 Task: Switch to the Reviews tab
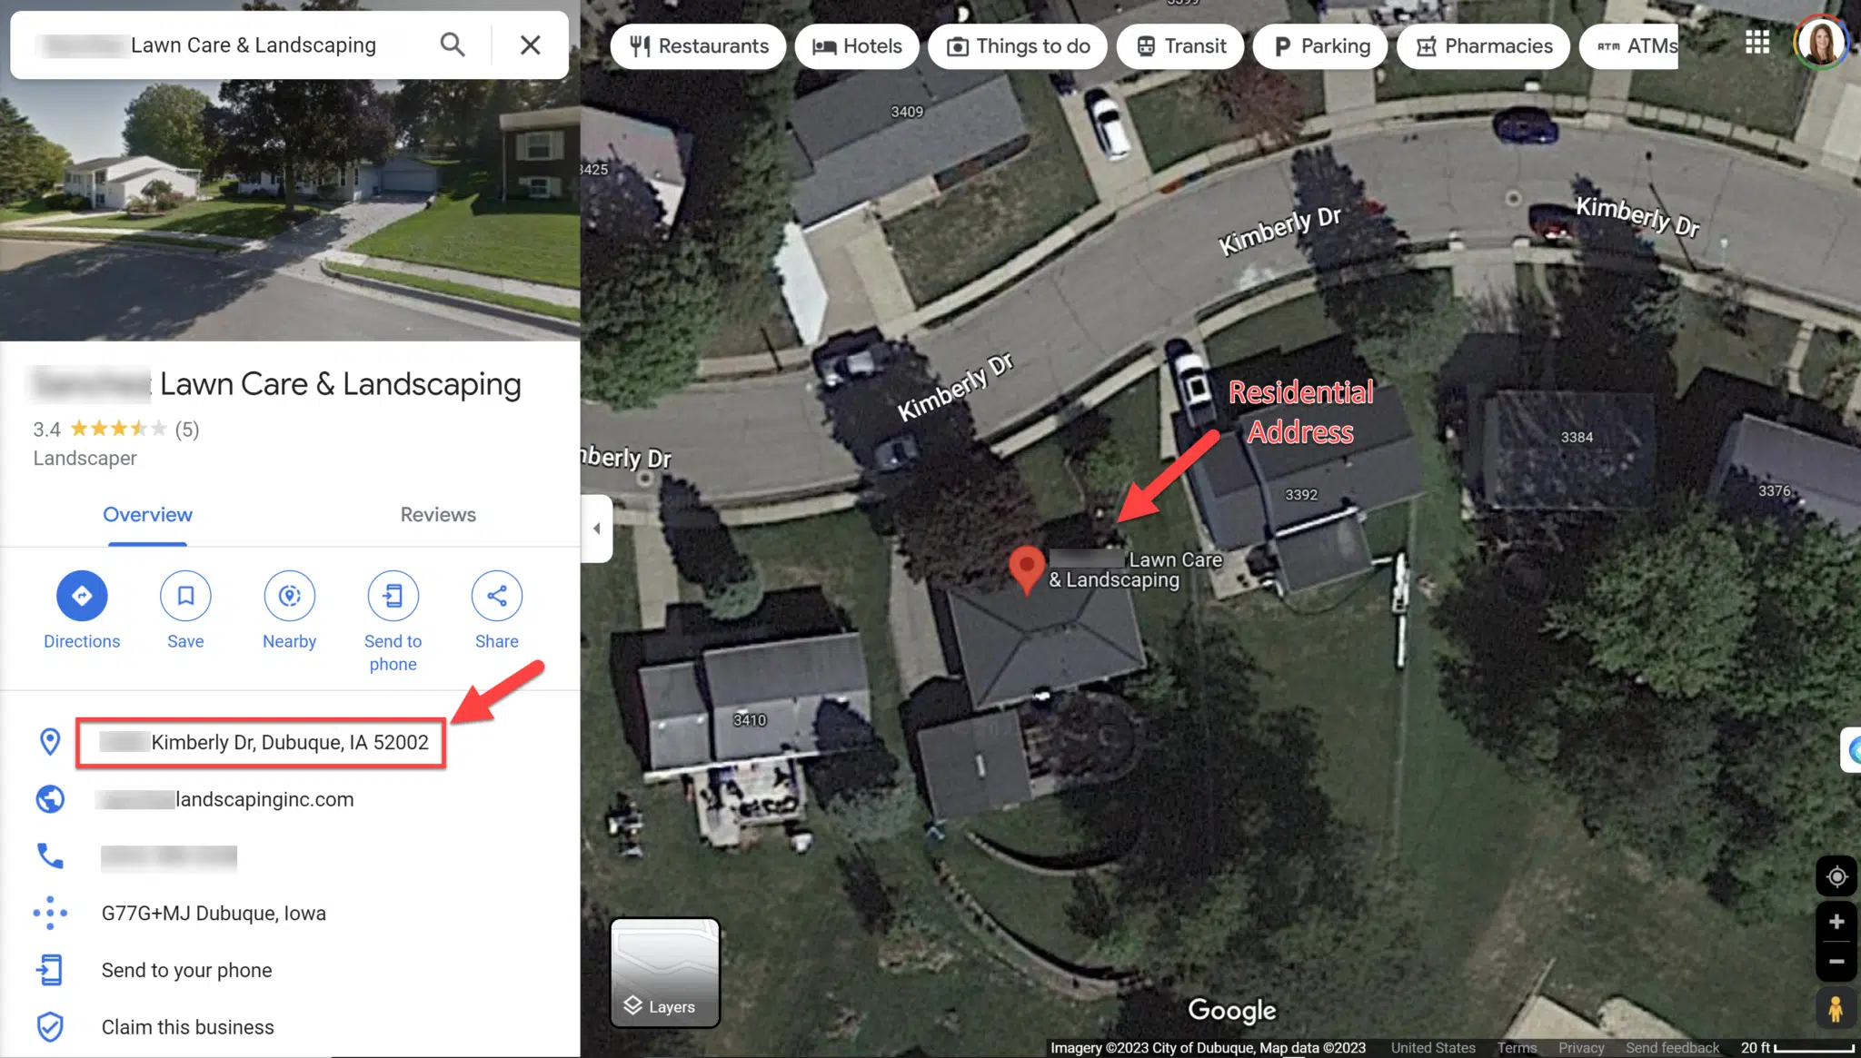pyautogui.click(x=438, y=514)
